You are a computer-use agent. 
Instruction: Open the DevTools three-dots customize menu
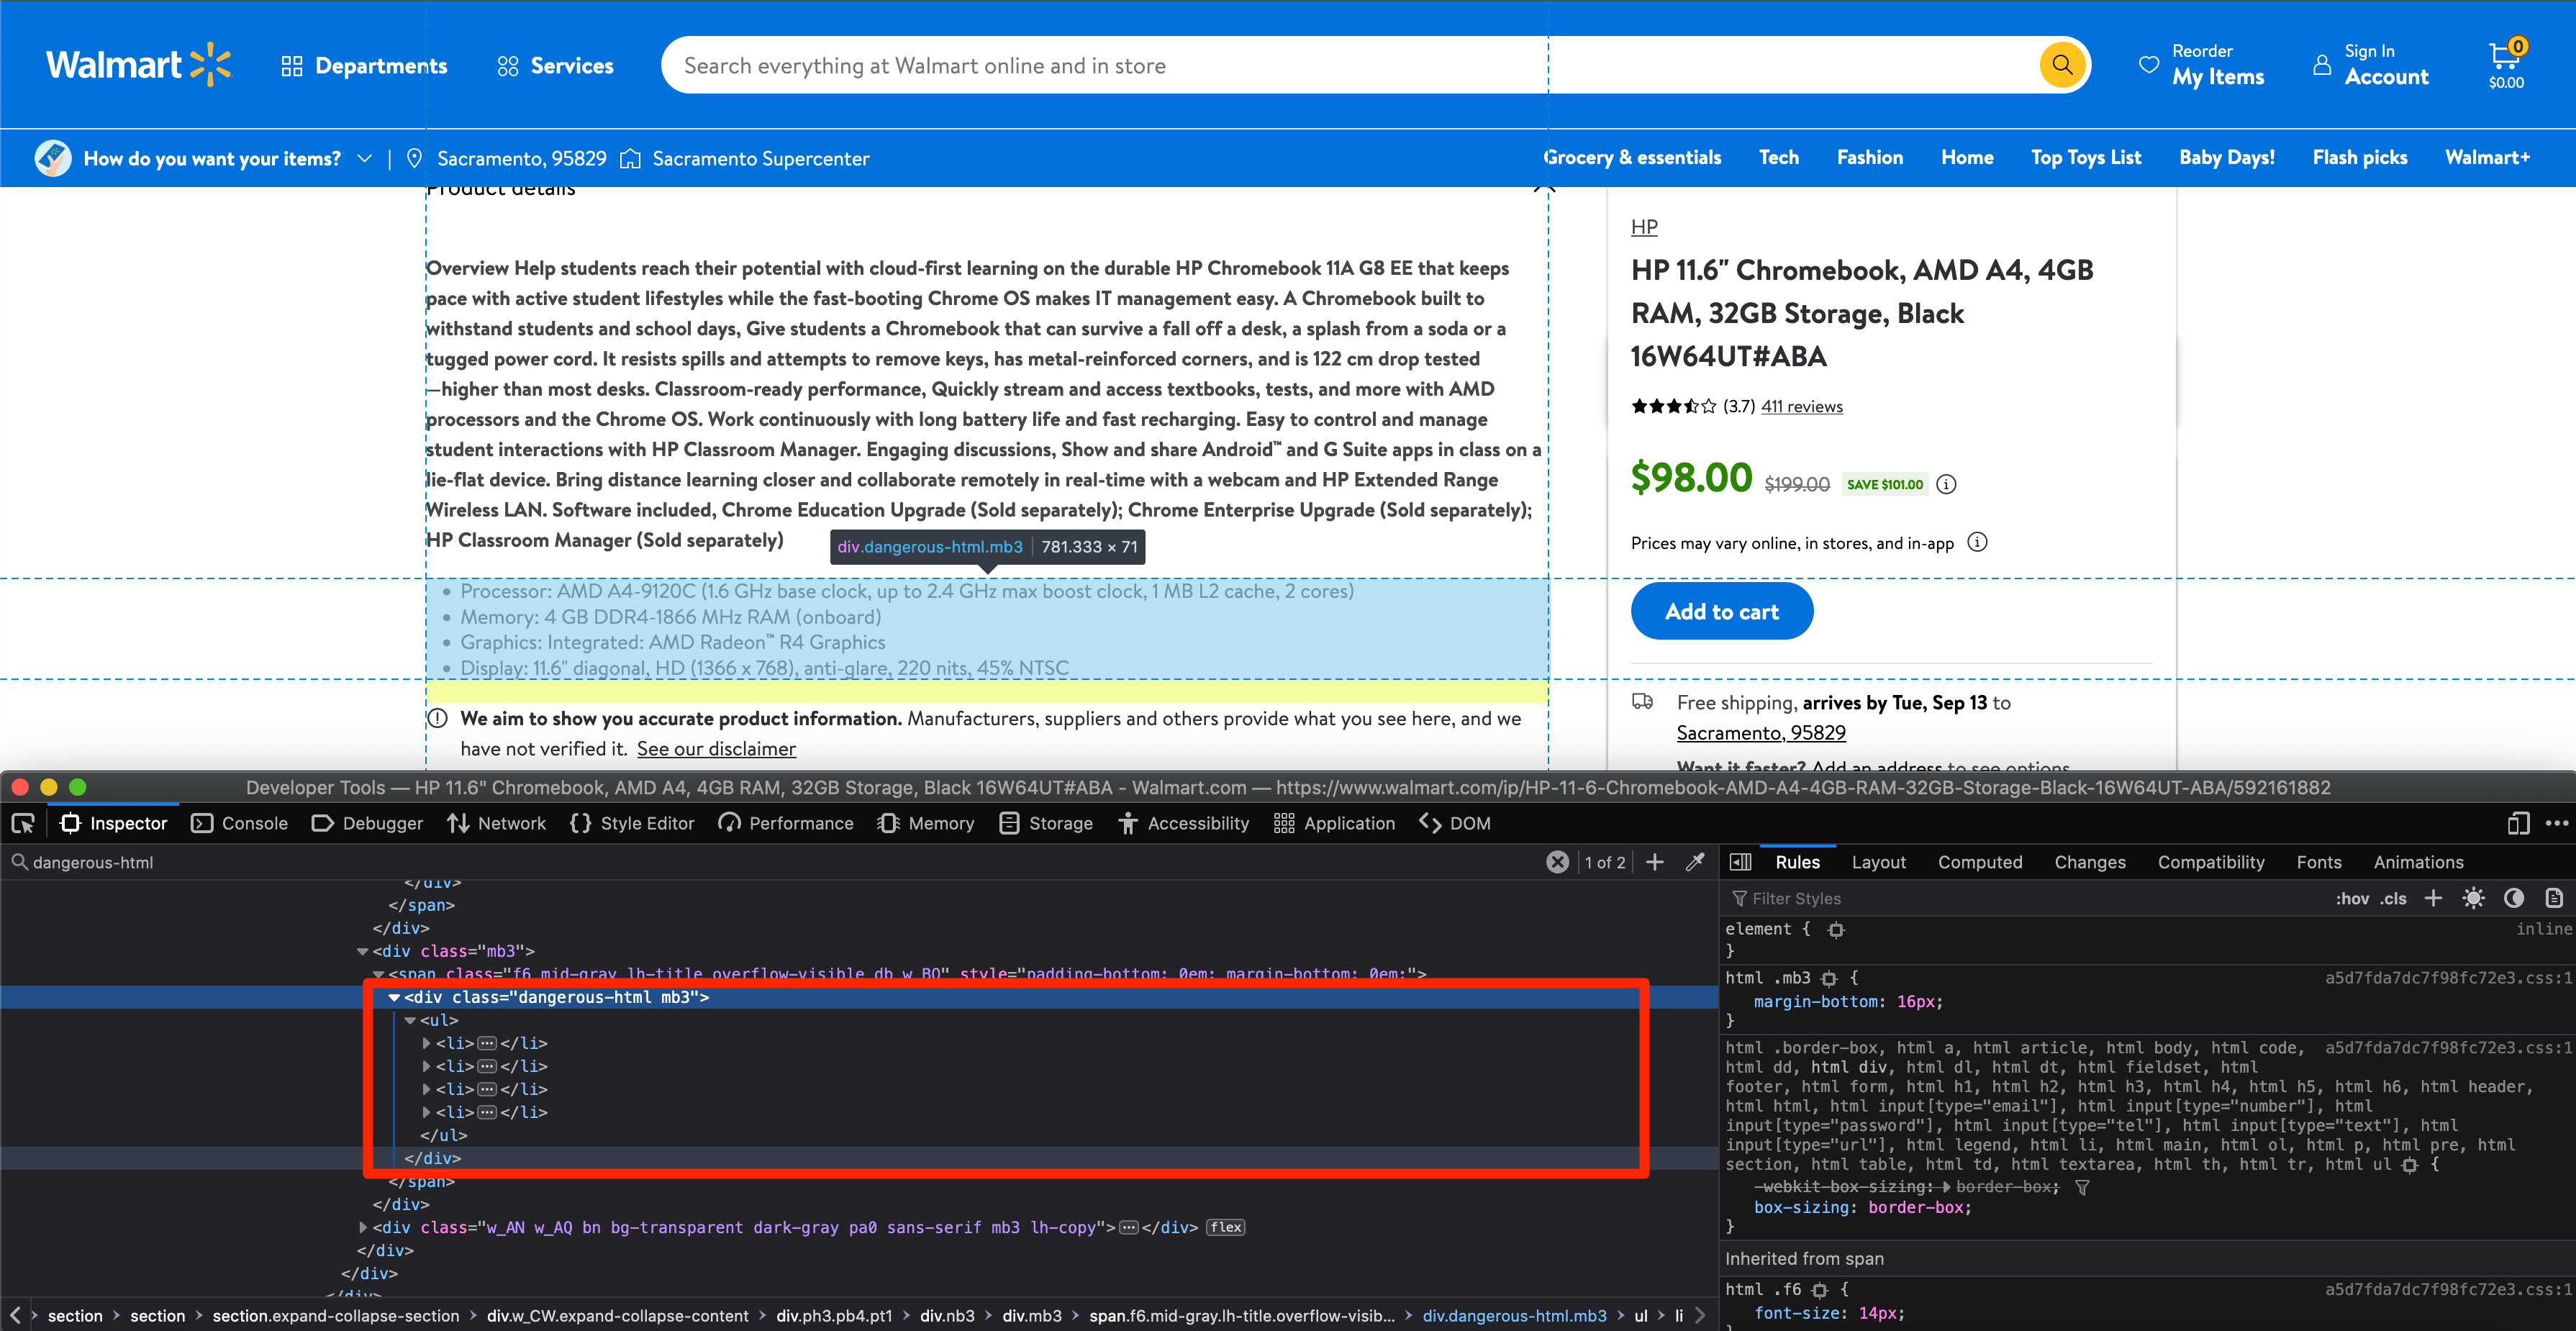[2557, 823]
